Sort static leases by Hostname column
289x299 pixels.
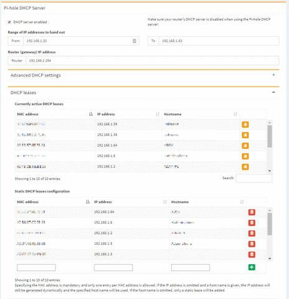tap(207, 202)
